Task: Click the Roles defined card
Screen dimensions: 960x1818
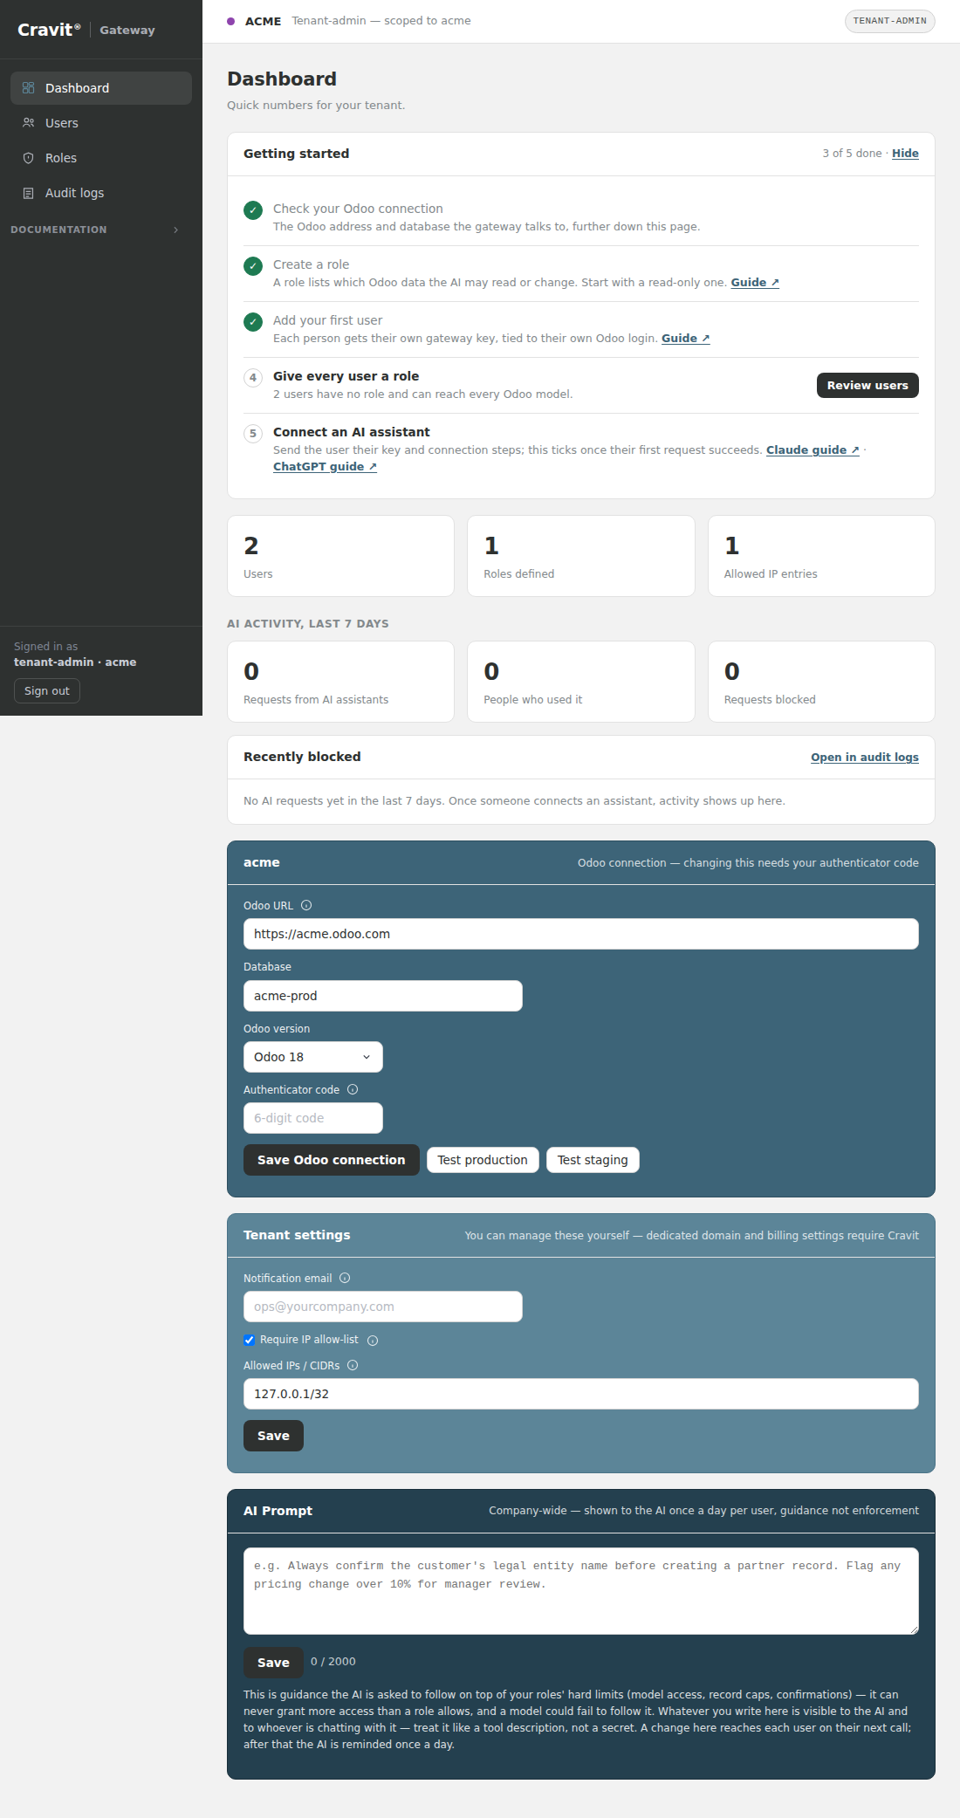Action: coord(581,556)
